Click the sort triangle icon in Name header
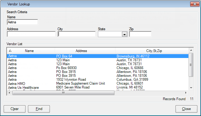This screenshot has height=116, width=201. coord(10,51)
